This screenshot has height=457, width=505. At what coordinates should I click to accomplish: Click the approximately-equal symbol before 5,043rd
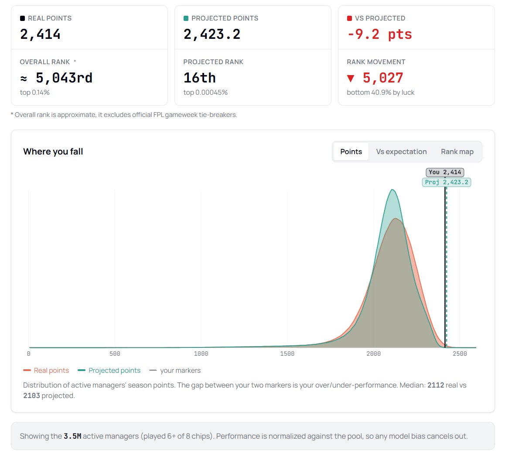(24, 78)
